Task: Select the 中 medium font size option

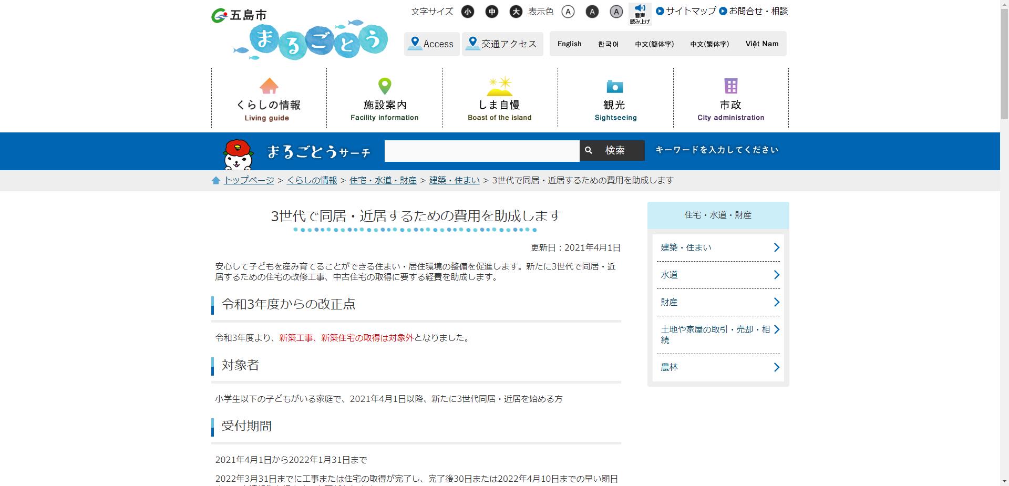Action: click(491, 12)
